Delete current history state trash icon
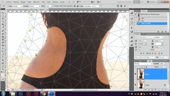The width and height of the screenshot is (170, 96). pyautogui.click(x=165, y=32)
